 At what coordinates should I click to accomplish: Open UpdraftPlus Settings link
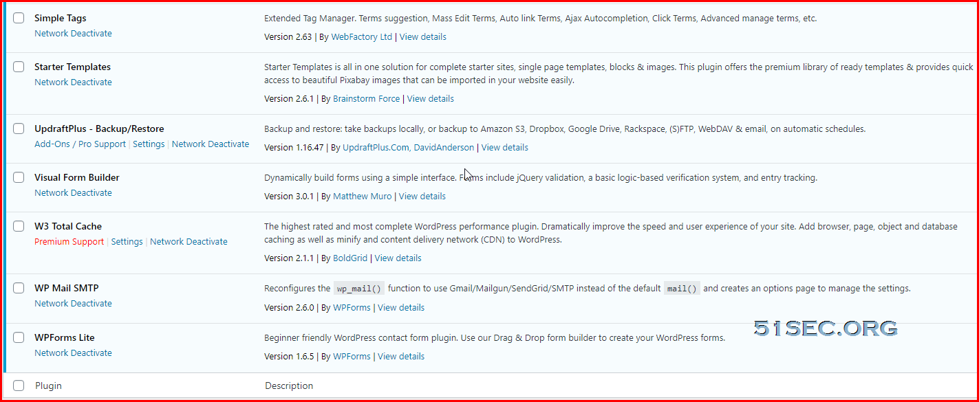(x=149, y=144)
